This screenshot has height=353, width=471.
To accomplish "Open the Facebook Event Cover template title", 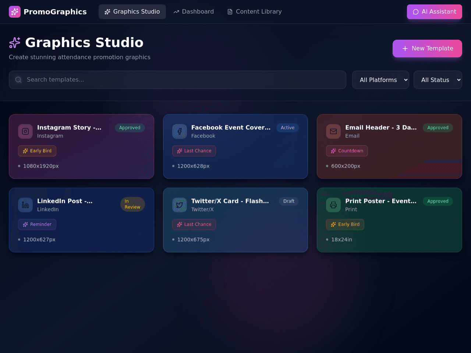I will 231,128.
